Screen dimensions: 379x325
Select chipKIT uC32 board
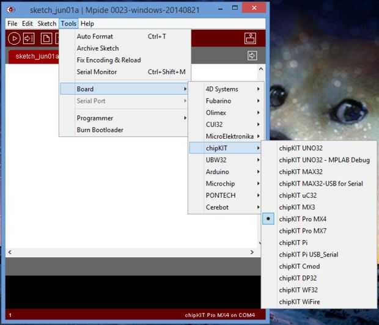319,195
